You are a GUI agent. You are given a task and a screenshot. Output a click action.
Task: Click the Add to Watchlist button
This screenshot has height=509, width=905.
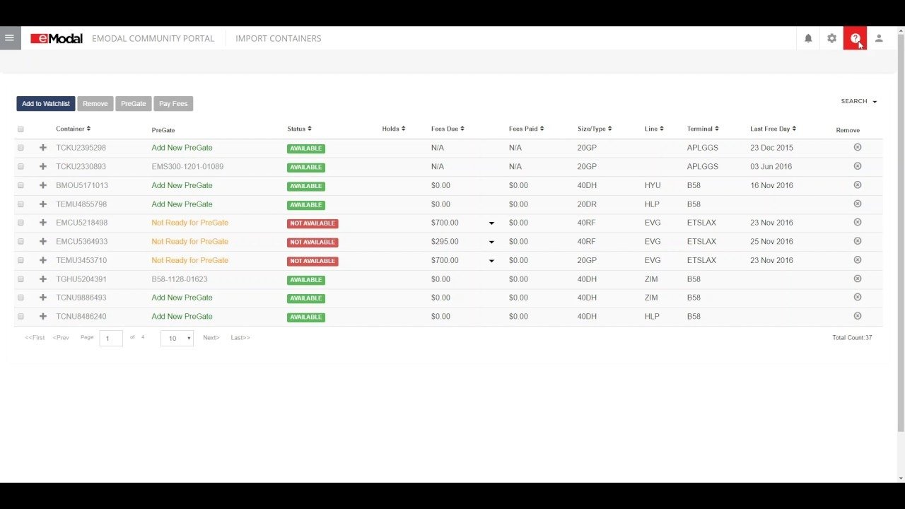(x=45, y=103)
